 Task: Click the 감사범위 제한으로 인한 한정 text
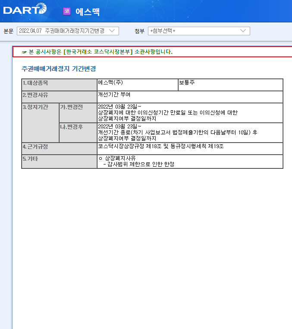[141, 164]
